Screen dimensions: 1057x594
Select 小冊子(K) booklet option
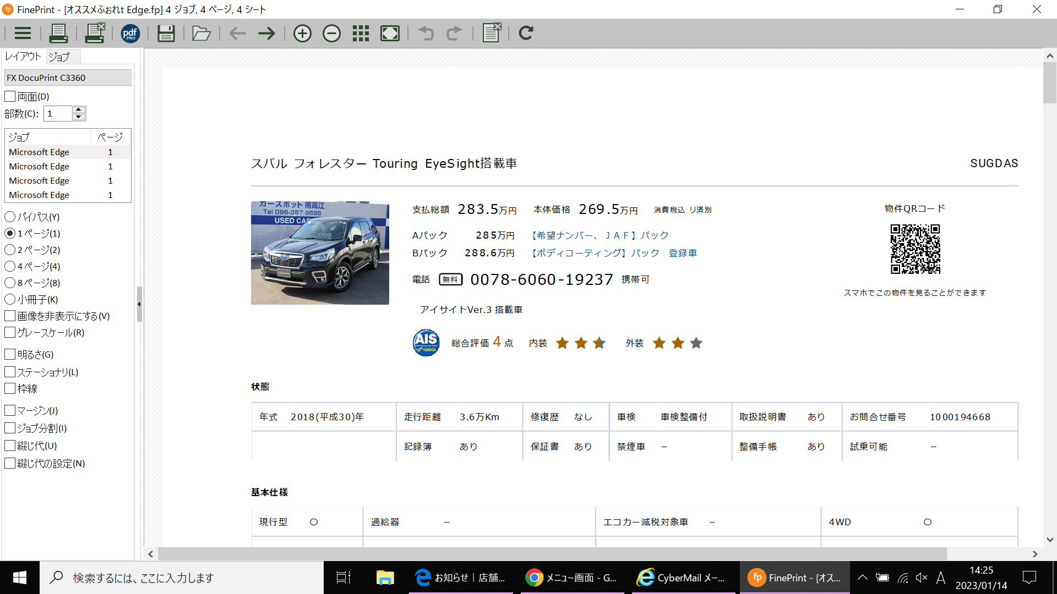(10, 299)
